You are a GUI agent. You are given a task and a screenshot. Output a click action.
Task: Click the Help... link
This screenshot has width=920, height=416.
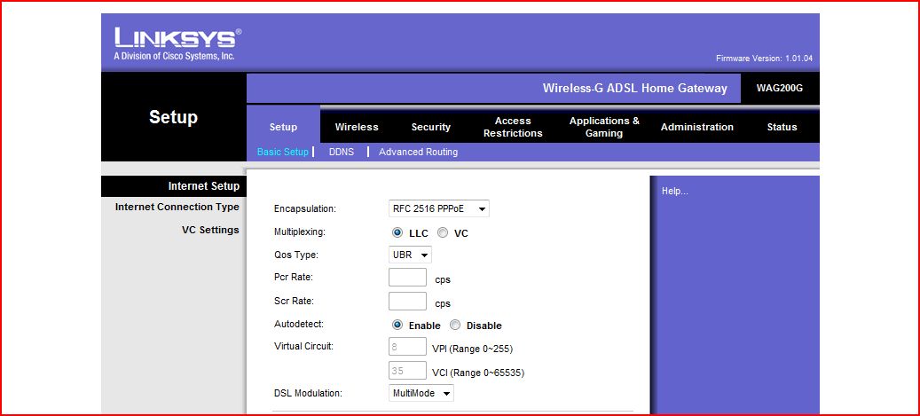pos(674,191)
